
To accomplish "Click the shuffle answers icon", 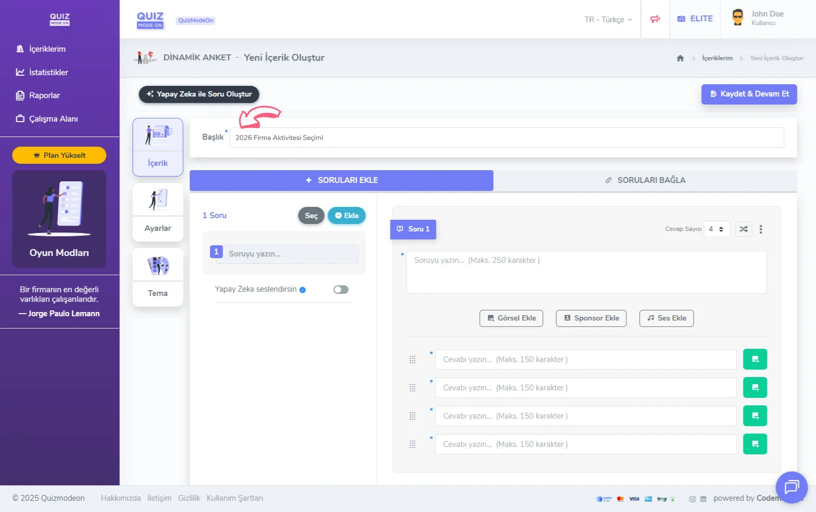I will (x=743, y=229).
